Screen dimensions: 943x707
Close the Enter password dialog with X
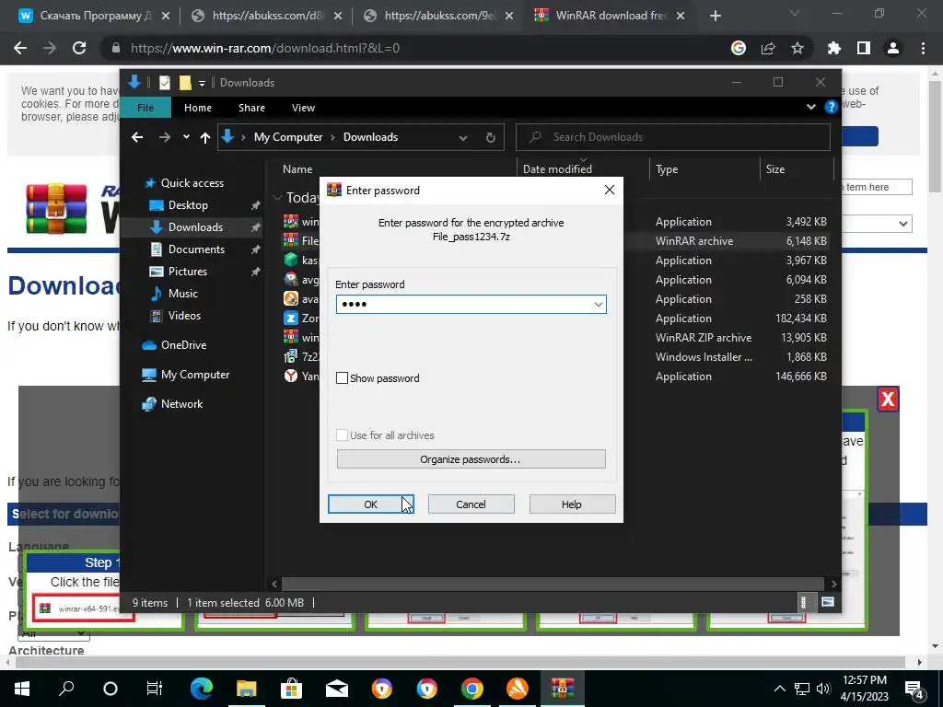[x=610, y=190]
